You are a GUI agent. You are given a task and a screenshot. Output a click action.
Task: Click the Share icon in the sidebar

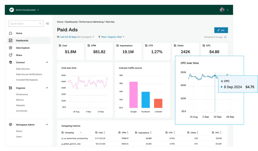(10, 55)
